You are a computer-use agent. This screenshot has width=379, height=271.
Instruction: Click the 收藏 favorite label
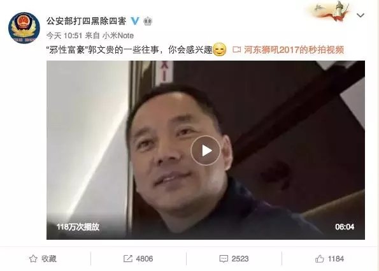pyautogui.click(x=49, y=259)
